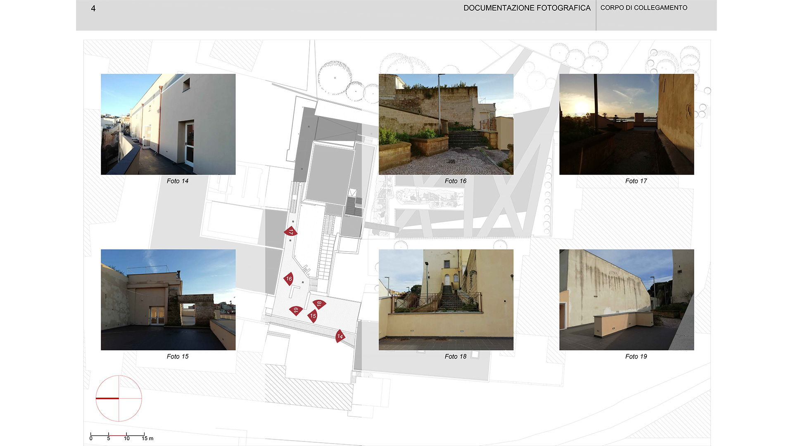Click the 'Foto 17' caption

coord(636,181)
